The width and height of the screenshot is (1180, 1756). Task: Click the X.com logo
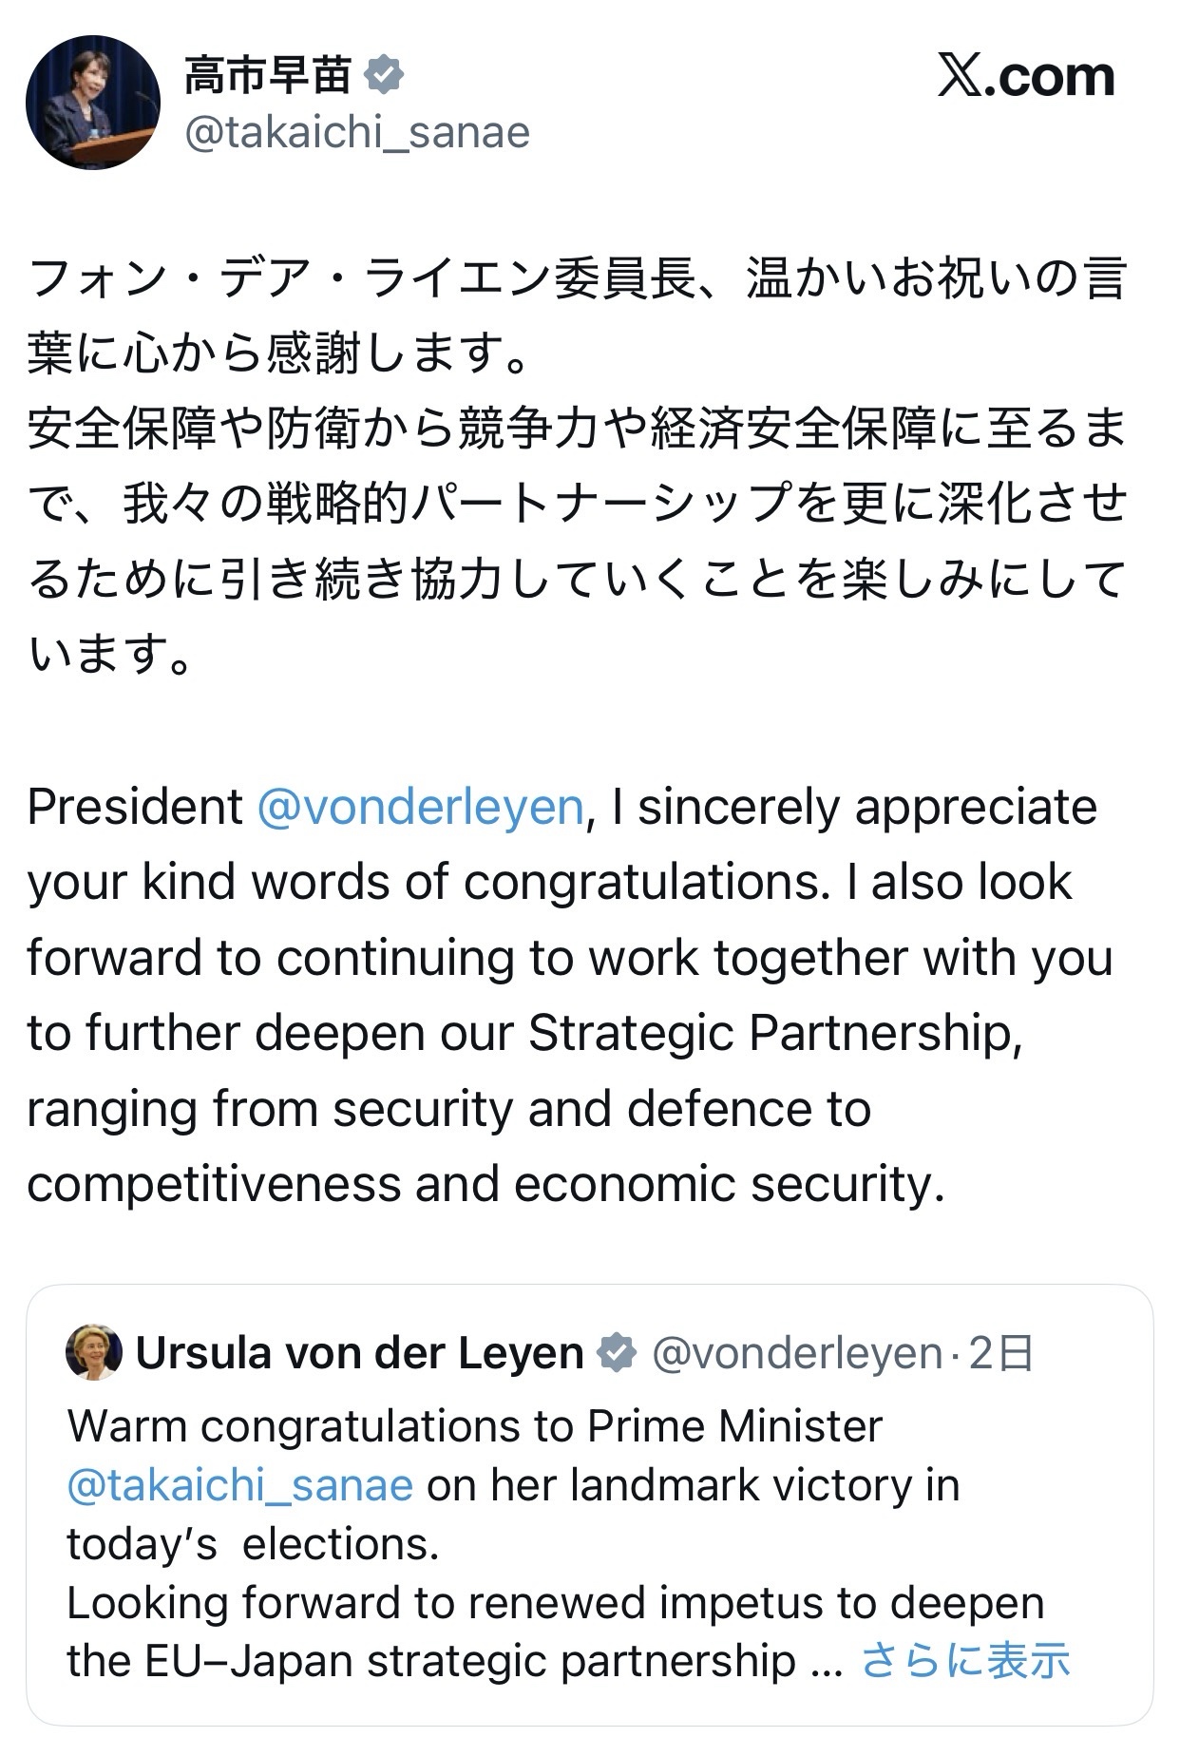point(1025,76)
